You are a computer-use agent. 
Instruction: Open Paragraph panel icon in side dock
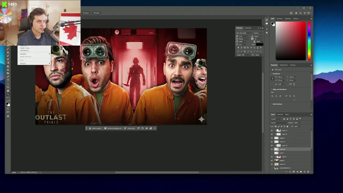pos(267,33)
